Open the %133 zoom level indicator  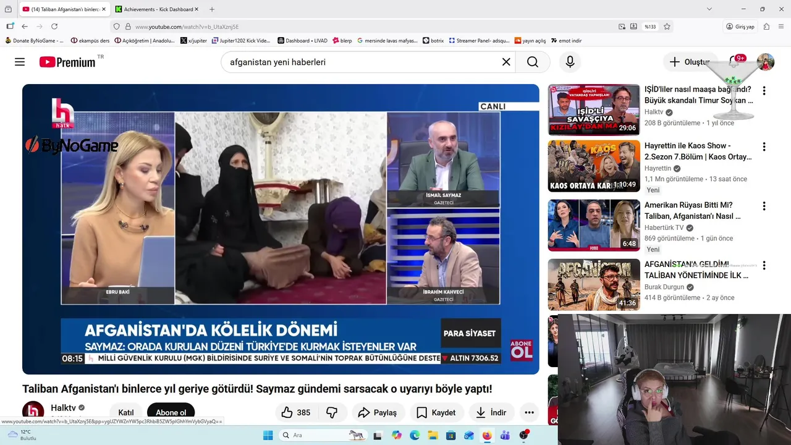(650, 27)
